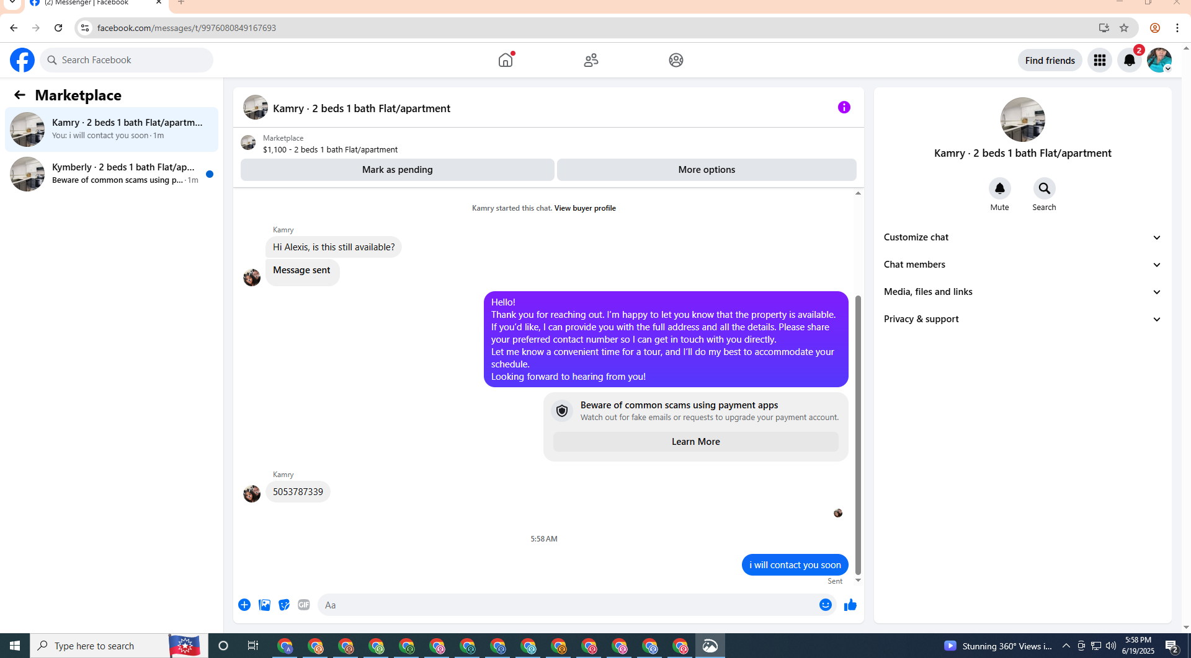Screen dimensions: 1191x658
Task: Open the account profile picture menu
Action: tap(1159, 60)
